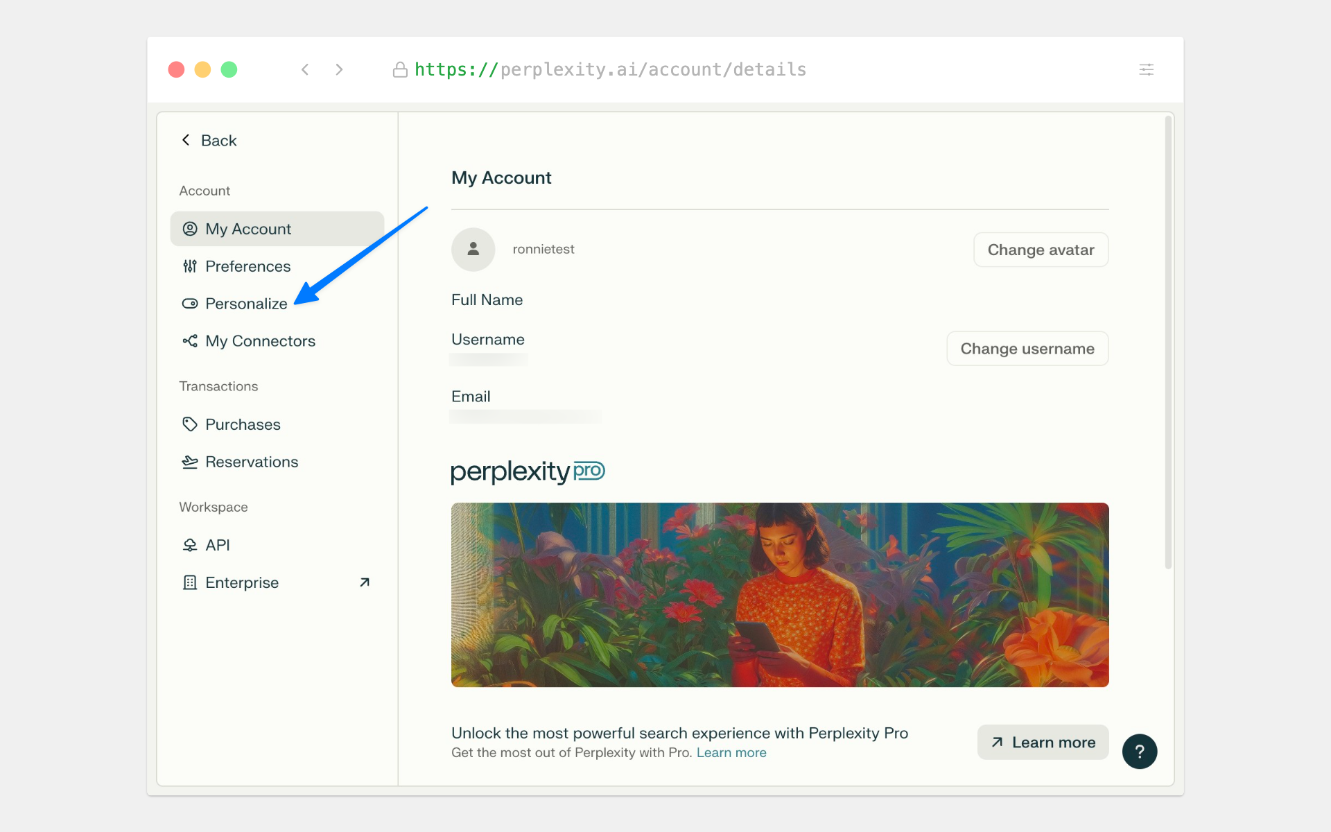The height and width of the screenshot is (832, 1331).
Task: Go back with the Back chevron
Action: click(x=186, y=140)
